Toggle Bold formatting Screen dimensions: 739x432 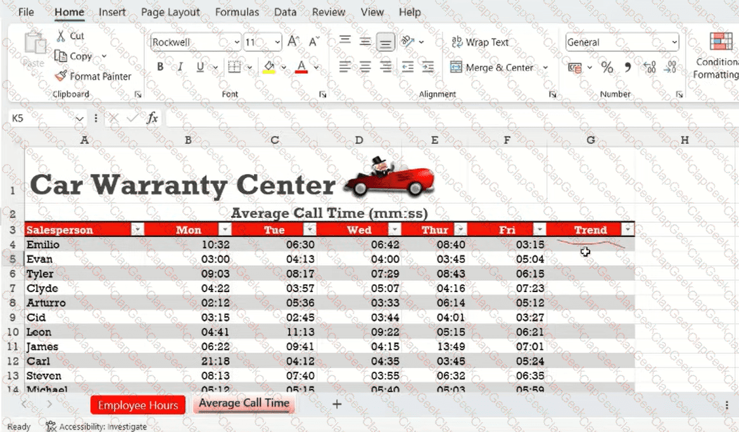click(x=160, y=67)
